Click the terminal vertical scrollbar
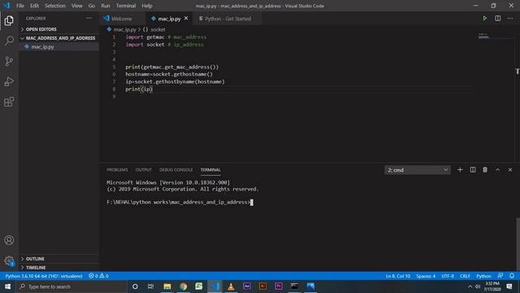 tap(518, 243)
